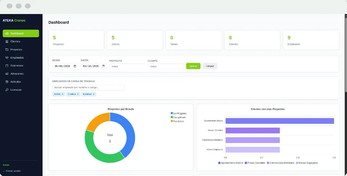Screen dimensions: 347x176
Task: Click the ATEKA Cronos logo
Action: click(14, 21)
